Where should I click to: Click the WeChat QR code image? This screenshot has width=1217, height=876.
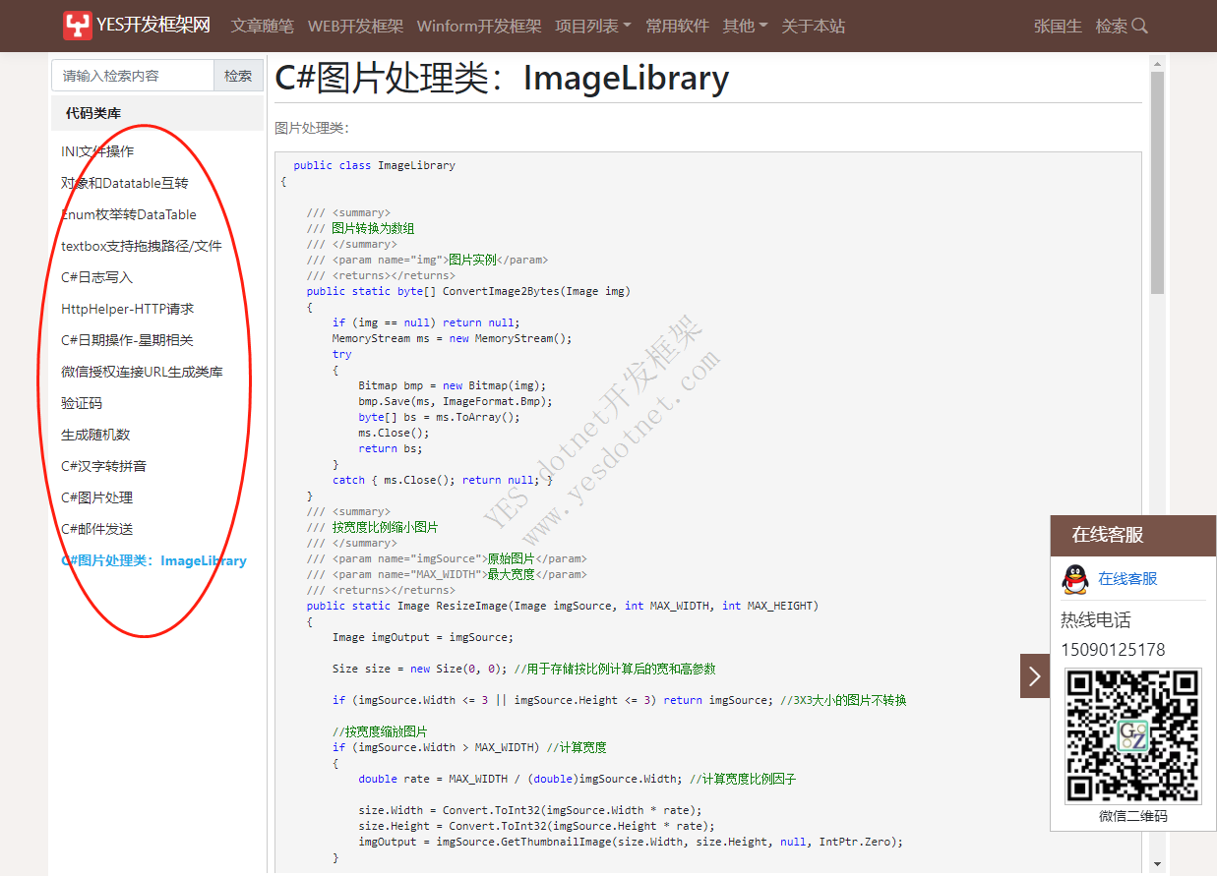(x=1132, y=735)
